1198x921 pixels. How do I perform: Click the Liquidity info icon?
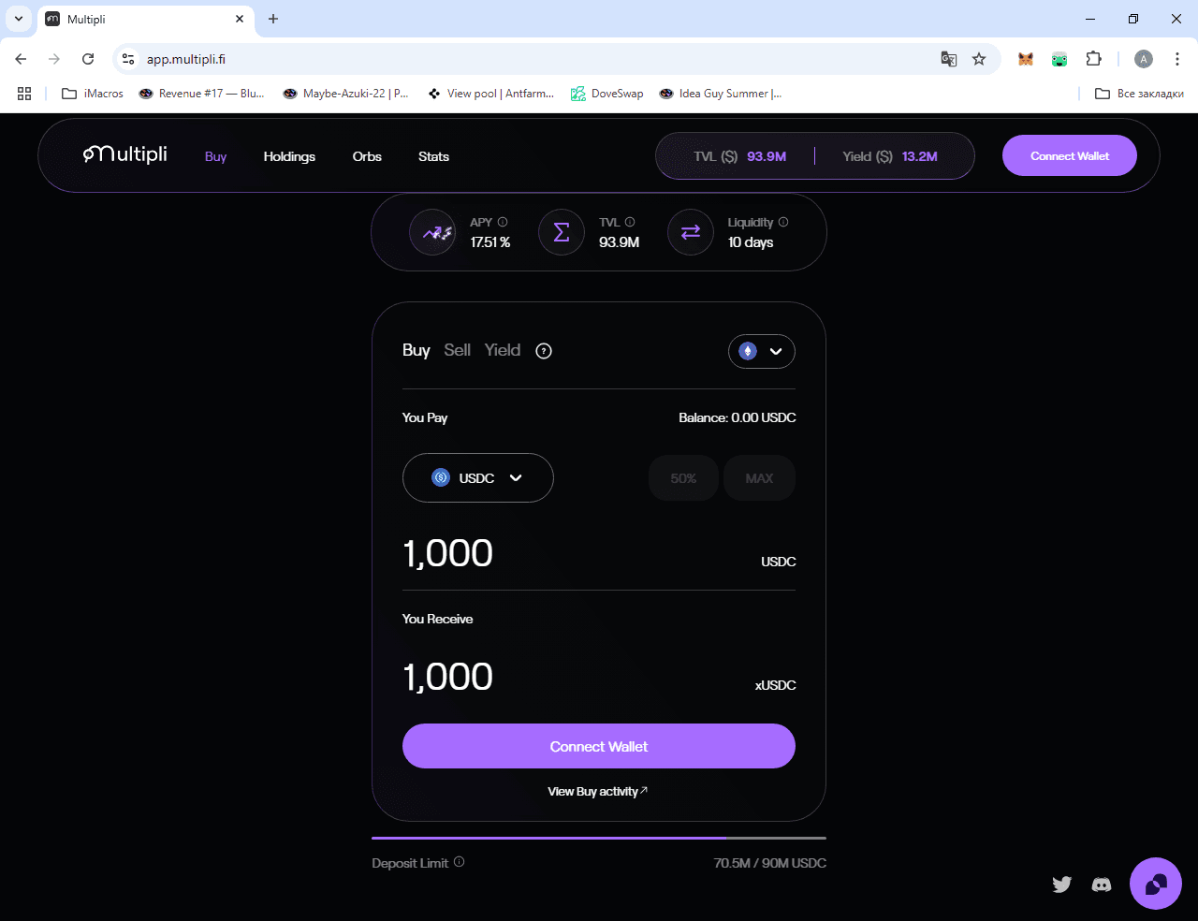click(x=783, y=222)
